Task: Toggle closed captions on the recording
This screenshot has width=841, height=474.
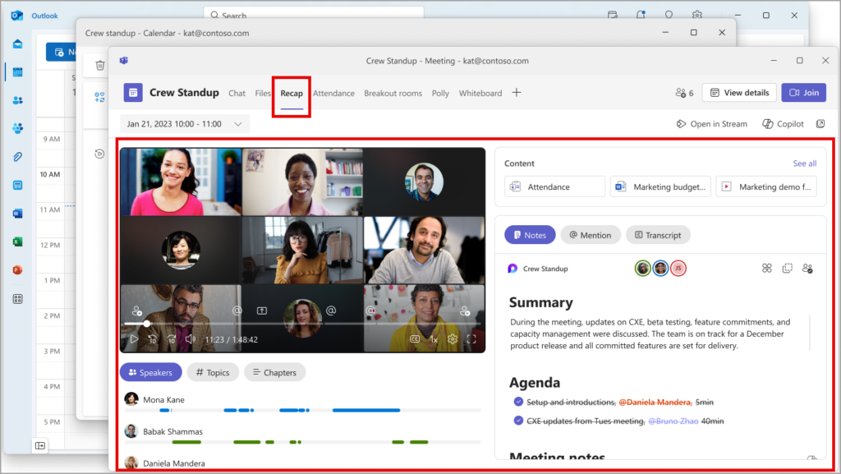Action: click(x=415, y=339)
